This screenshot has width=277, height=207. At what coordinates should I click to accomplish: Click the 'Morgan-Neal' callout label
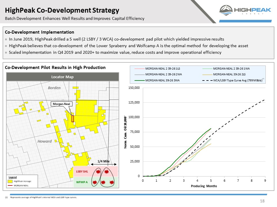[61, 104]
